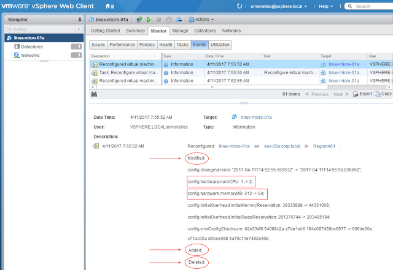
Task: Open the Networks tab
Action: click(x=231, y=31)
